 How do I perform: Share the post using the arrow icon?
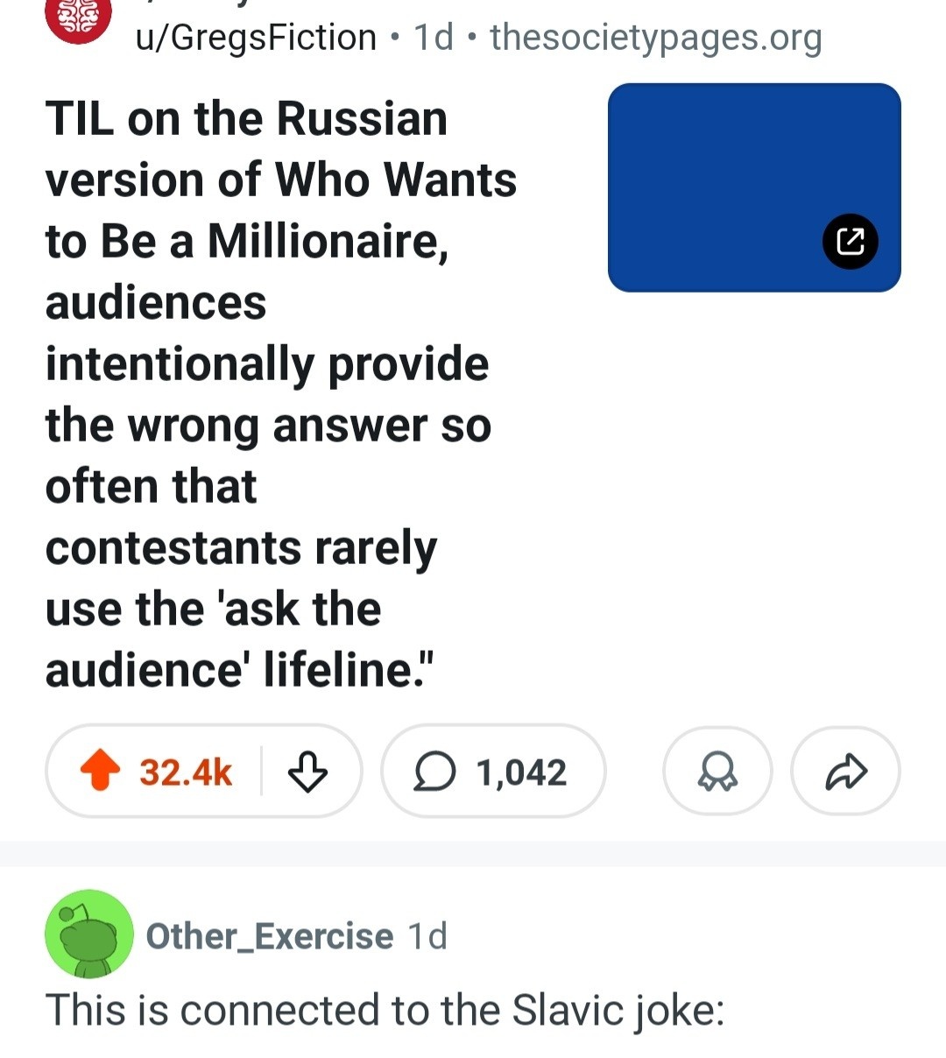click(x=845, y=772)
